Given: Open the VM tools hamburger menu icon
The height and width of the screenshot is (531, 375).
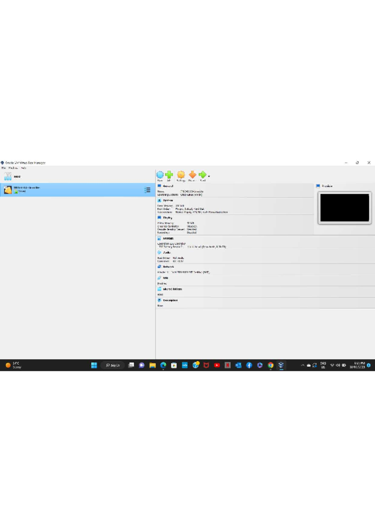Looking at the screenshot, I should click(147, 190).
